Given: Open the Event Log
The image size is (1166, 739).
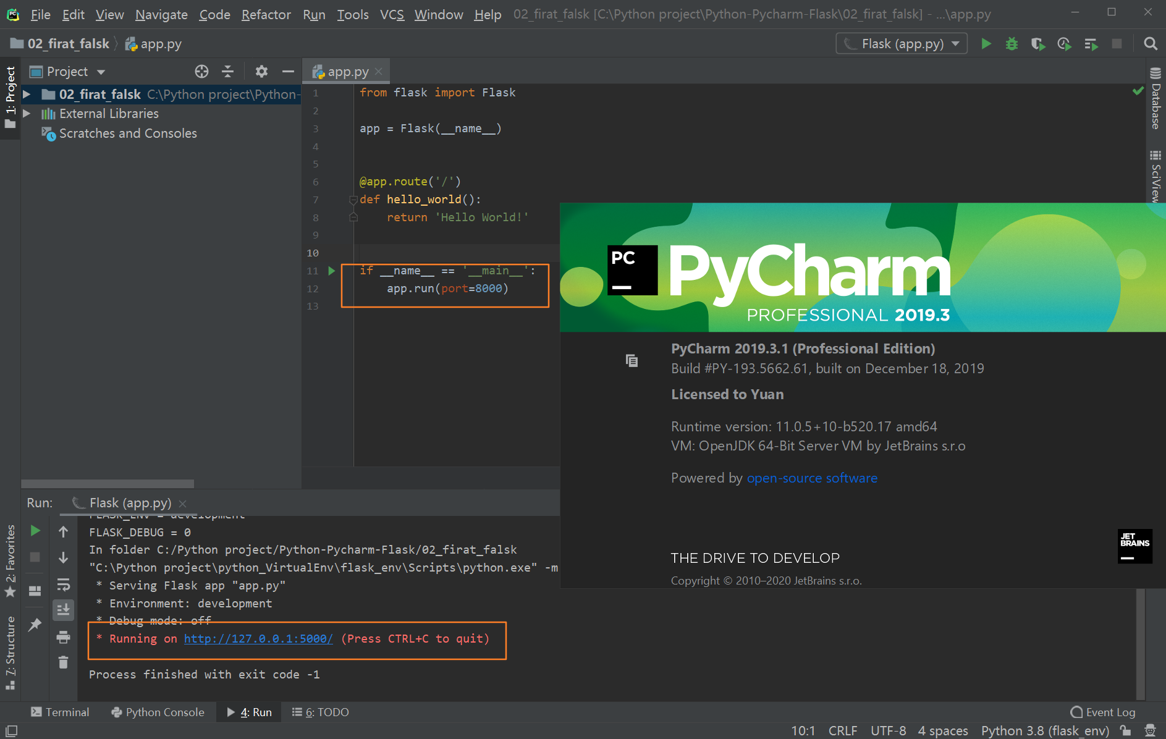Looking at the screenshot, I should click(1103, 712).
